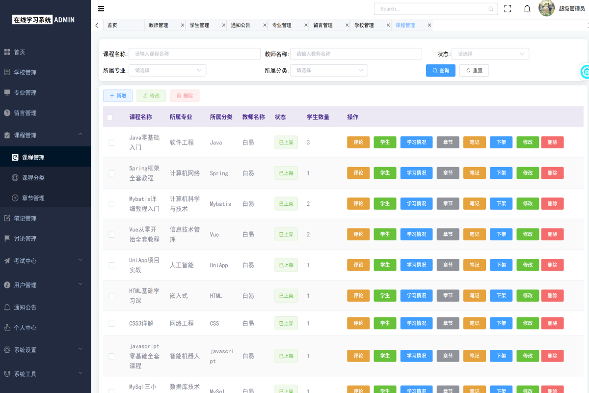Check the Java零基础入门 row checkbox

(110, 142)
